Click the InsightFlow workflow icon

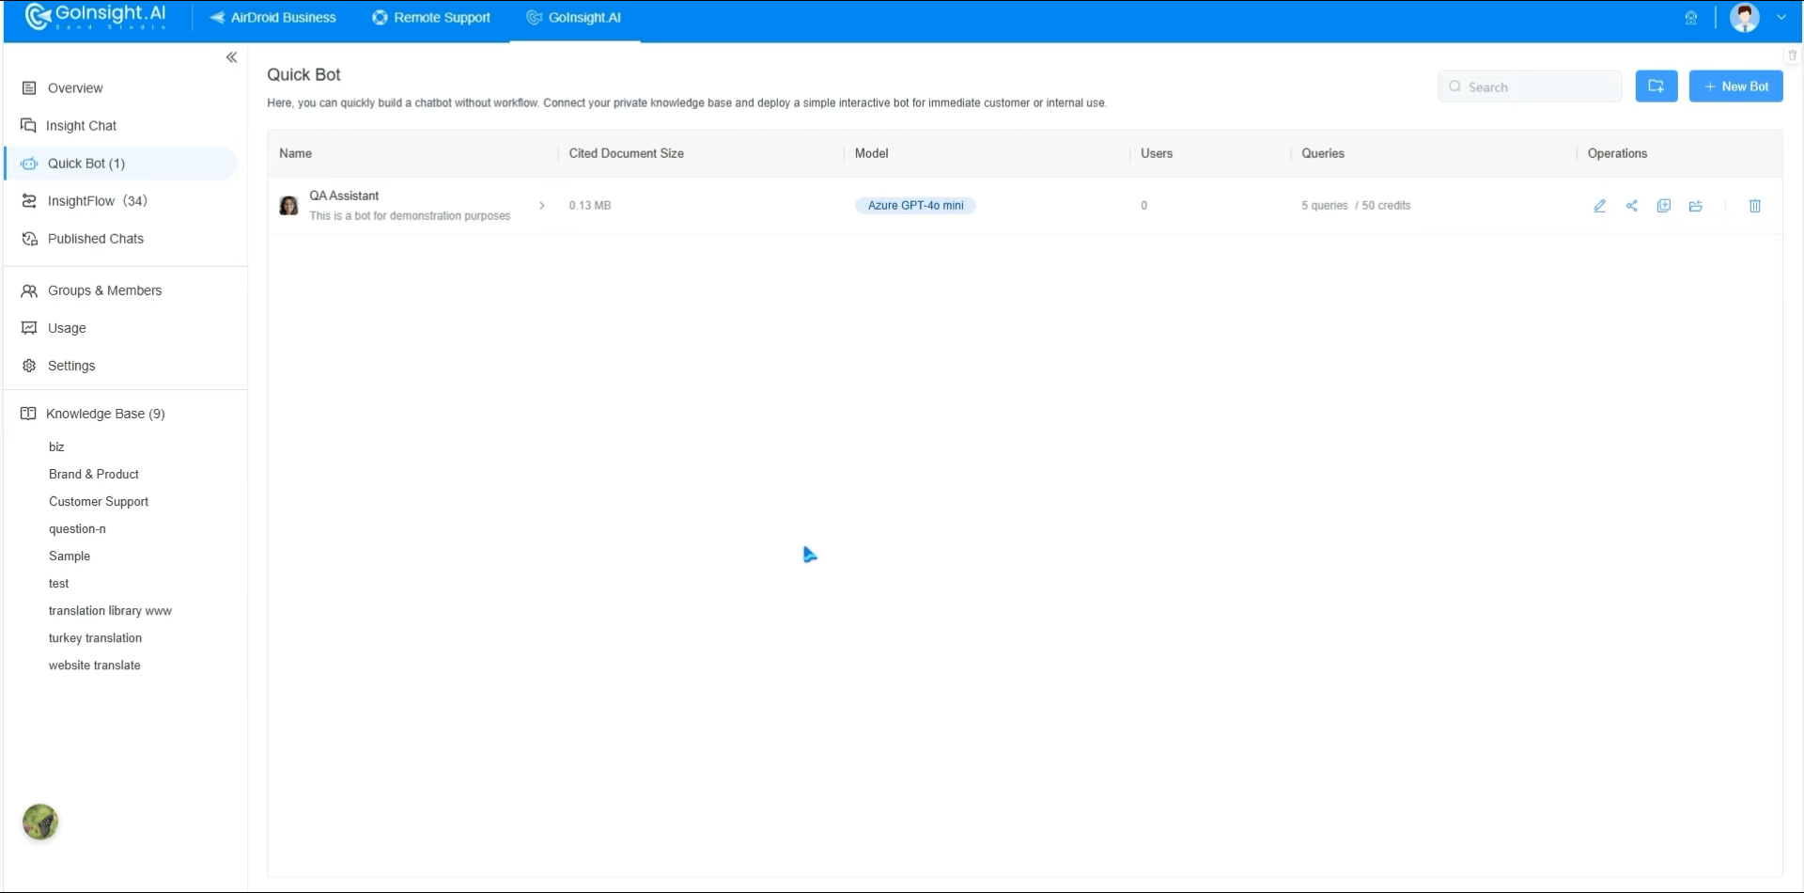[29, 201]
